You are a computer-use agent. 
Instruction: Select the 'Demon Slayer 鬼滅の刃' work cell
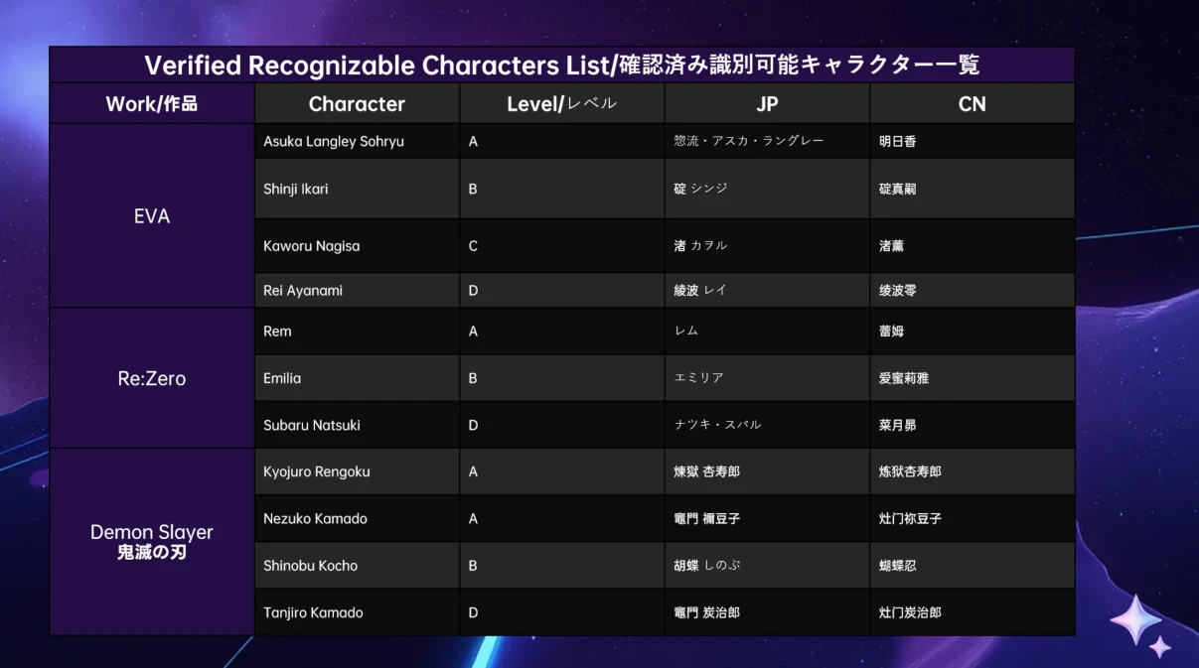point(152,542)
